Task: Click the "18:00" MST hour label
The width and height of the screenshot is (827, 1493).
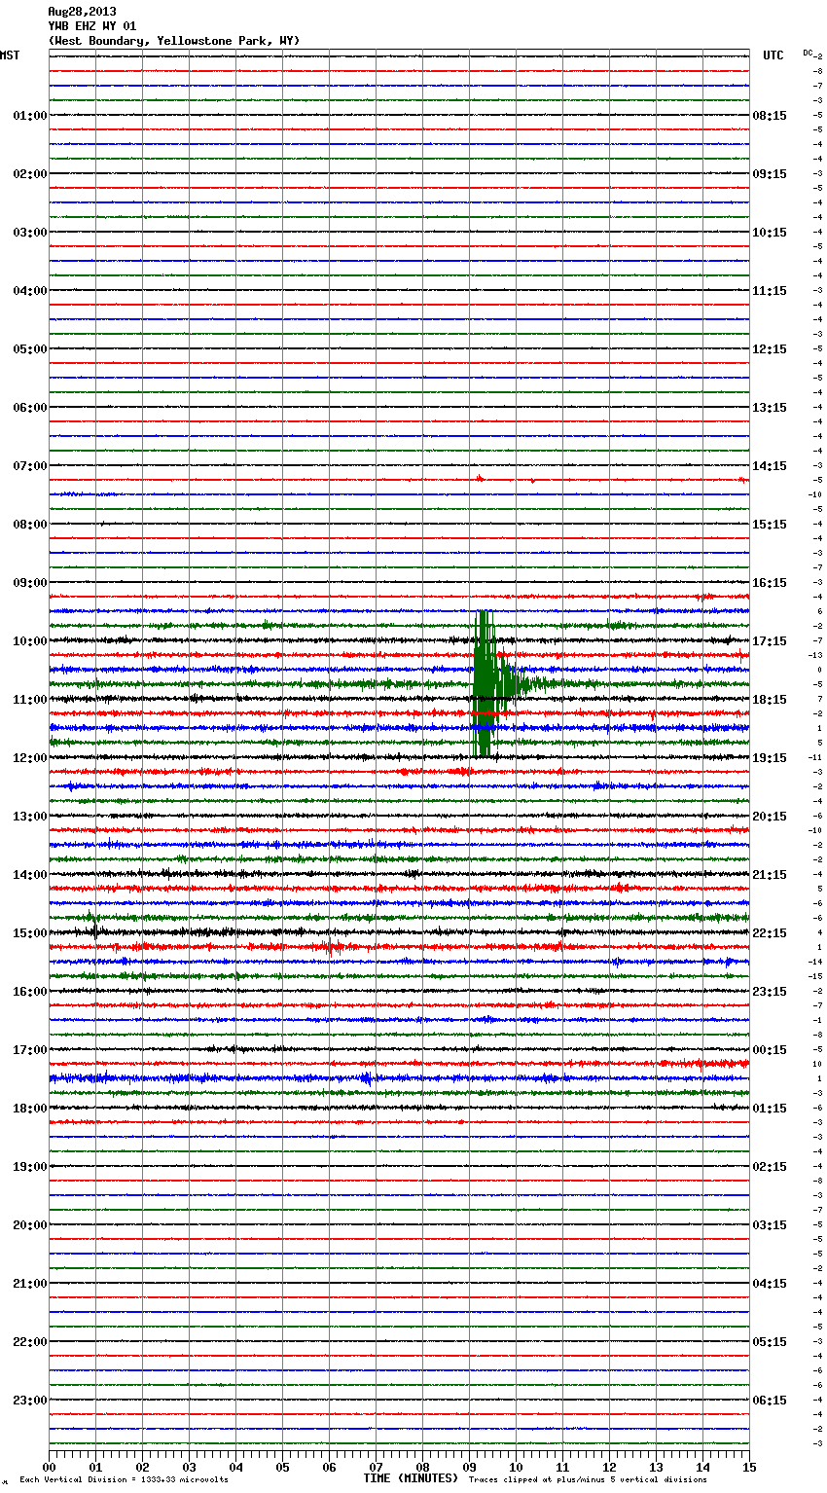Action: click(x=30, y=1109)
